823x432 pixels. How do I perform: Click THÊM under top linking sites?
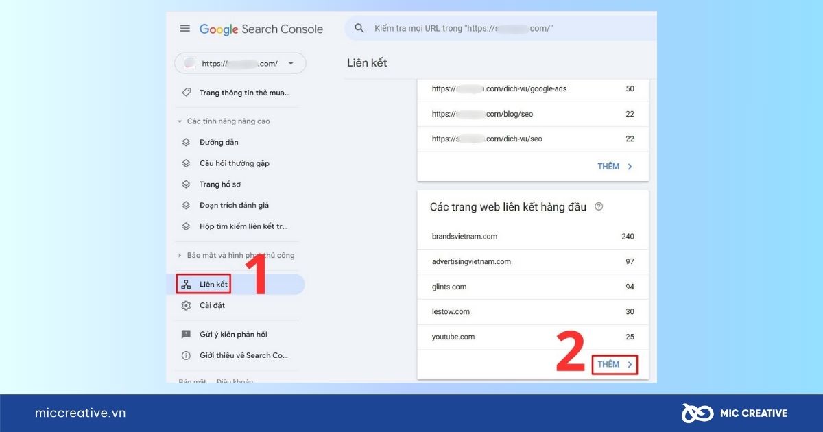pyautogui.click(x=615, y=365)
